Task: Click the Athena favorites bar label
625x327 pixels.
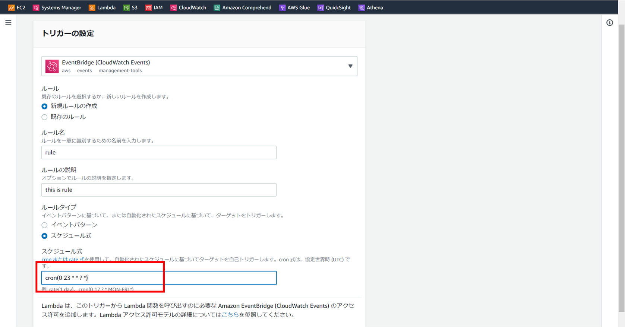Action: 375,7
